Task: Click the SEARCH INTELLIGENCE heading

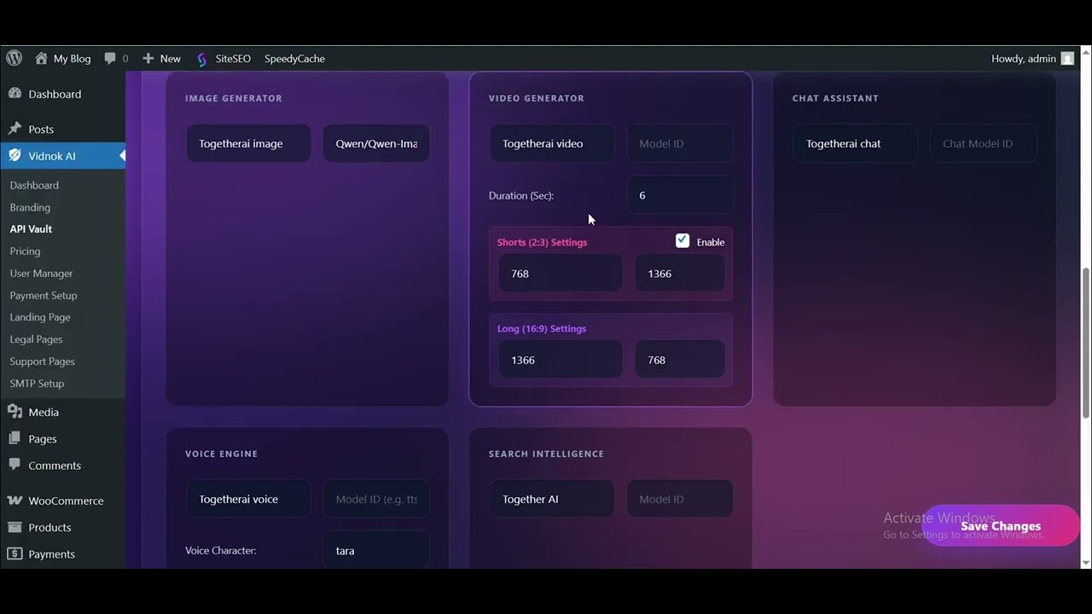Action: pyautogui.click(x=546, y=454)
